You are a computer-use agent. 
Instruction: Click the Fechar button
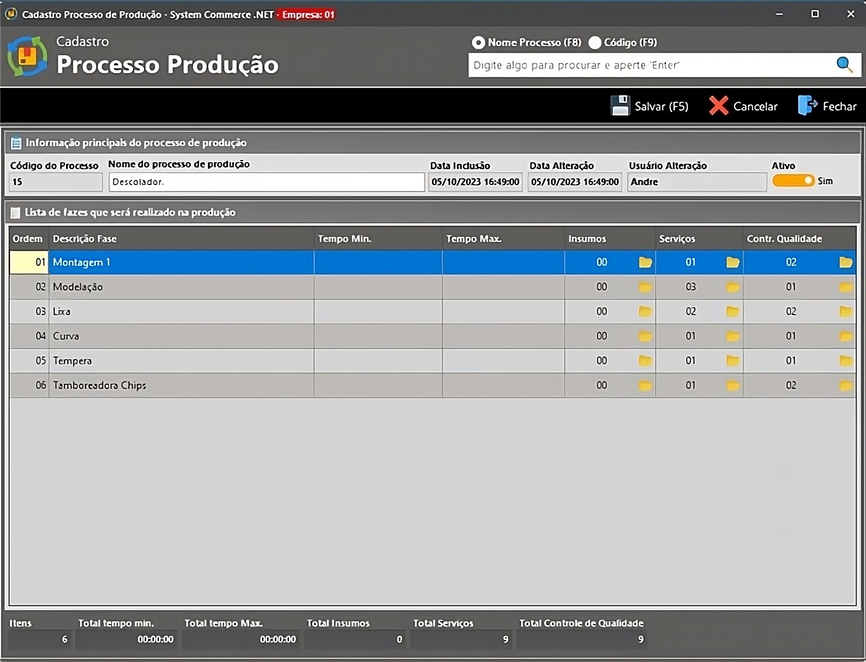click(828, 106)
